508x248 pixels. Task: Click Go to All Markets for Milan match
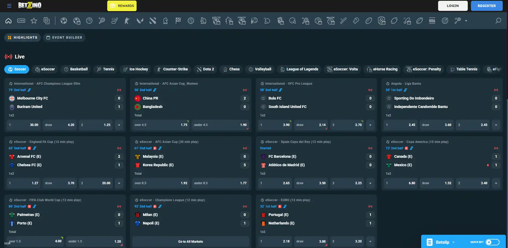pos(191,241)
